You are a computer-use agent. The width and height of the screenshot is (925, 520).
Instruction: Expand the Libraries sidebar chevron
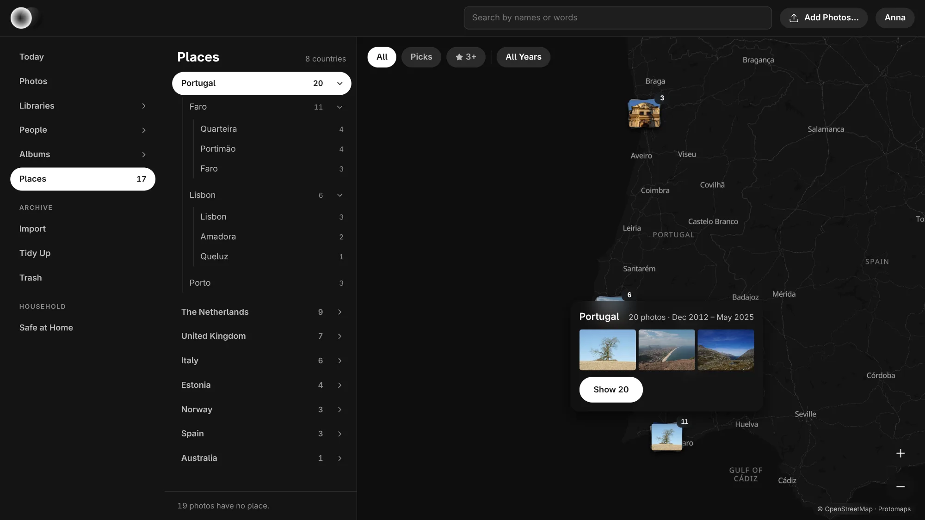[144, 106]
